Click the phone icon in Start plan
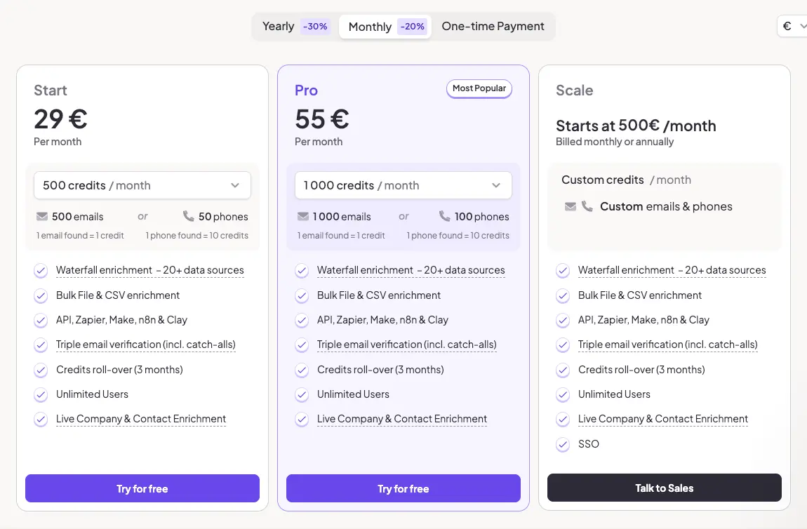Viewport: 807px width, 529px height. [188, 216]
